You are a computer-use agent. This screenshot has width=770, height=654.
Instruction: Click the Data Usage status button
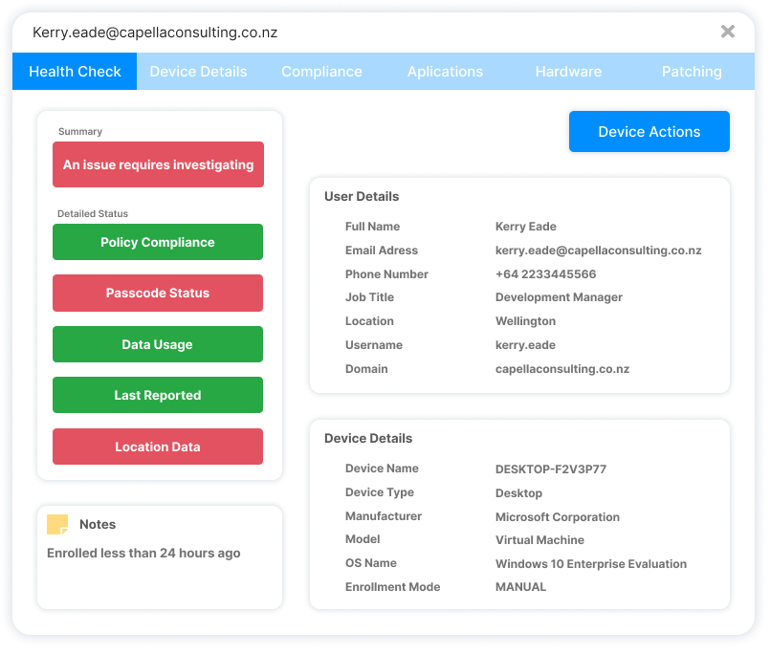158,344
